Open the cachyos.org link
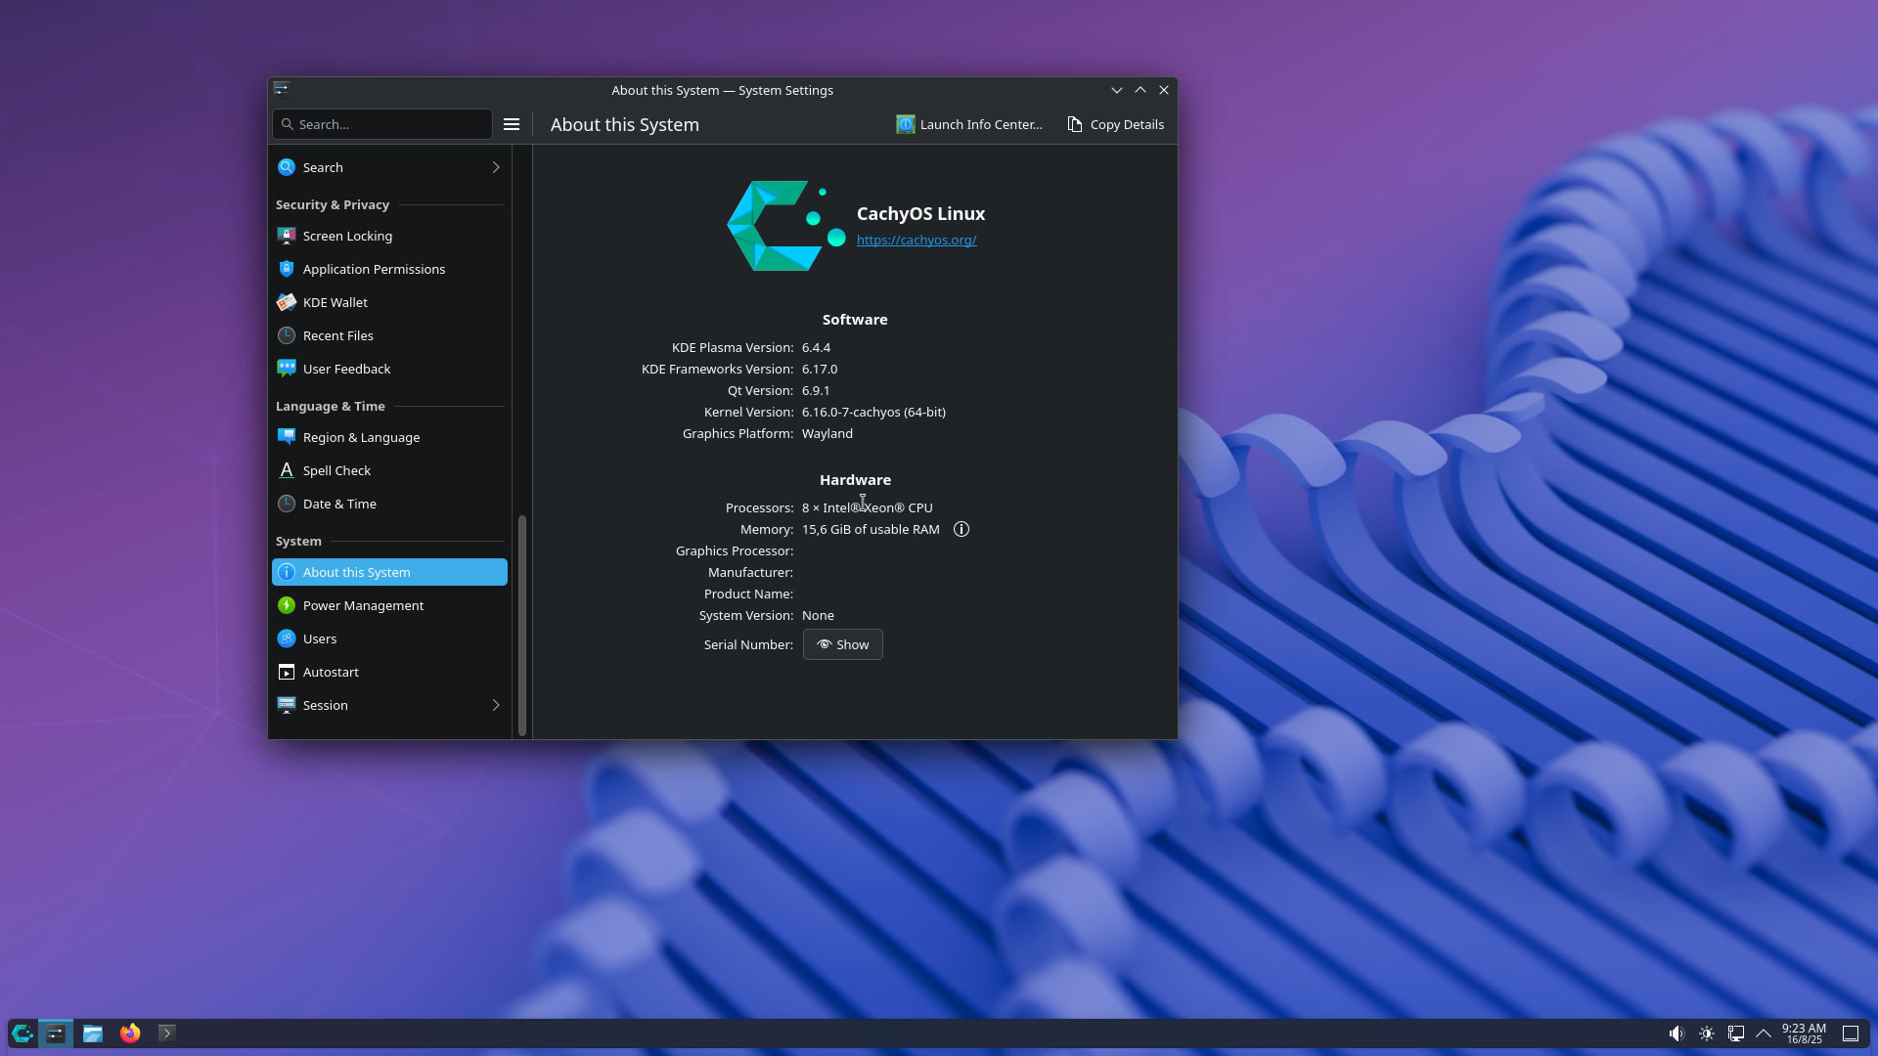The image size is (1878, 1056). (917, 240)
